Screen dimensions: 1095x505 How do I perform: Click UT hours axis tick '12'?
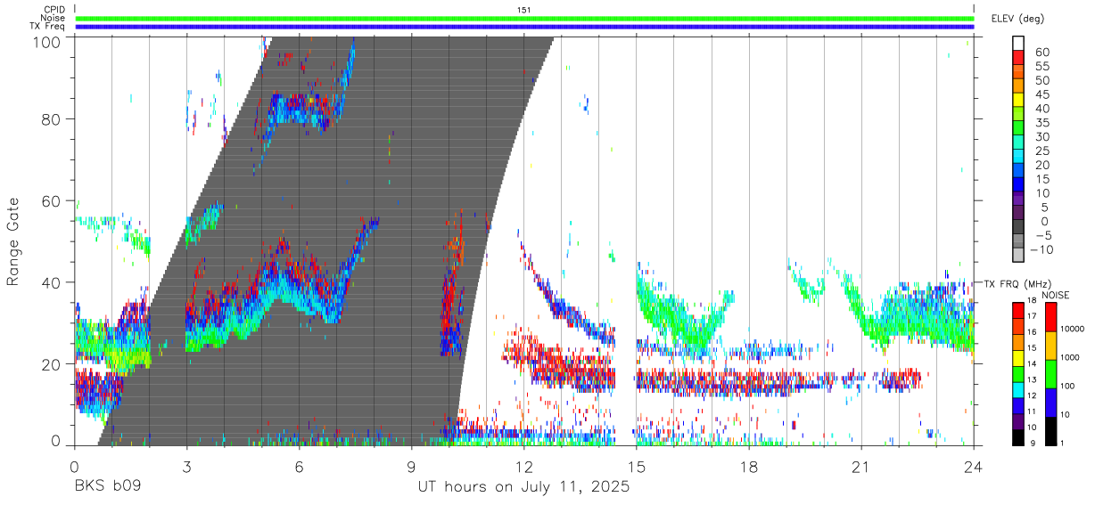tap(523, 467)
